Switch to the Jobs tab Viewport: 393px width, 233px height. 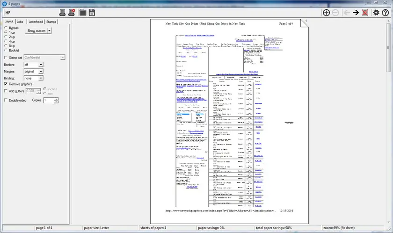(x=20, y=22)
